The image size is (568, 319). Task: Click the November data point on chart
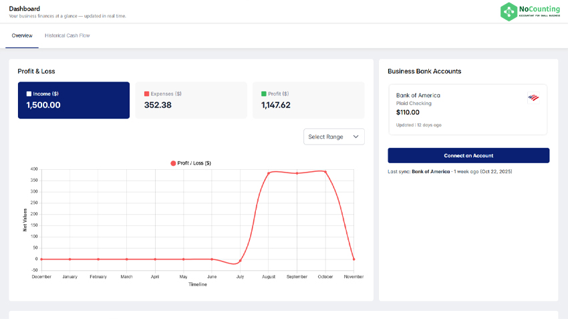(x=353, y=259)
